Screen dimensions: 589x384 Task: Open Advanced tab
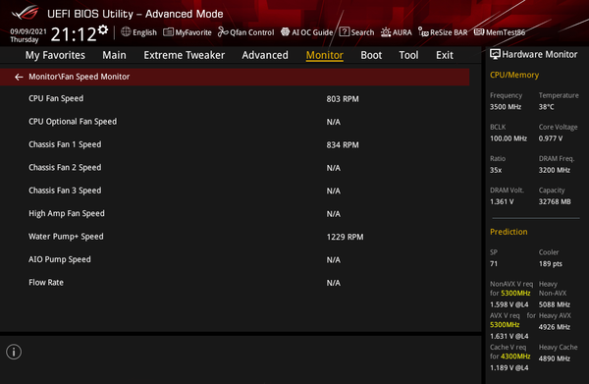point(265,55)
